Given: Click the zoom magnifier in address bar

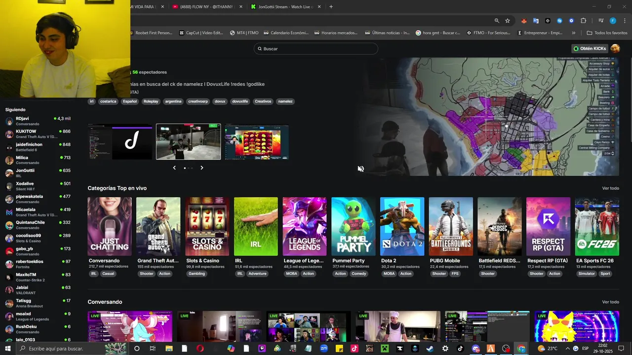Looking at the screenshot, I should click(x=497, y=21).
